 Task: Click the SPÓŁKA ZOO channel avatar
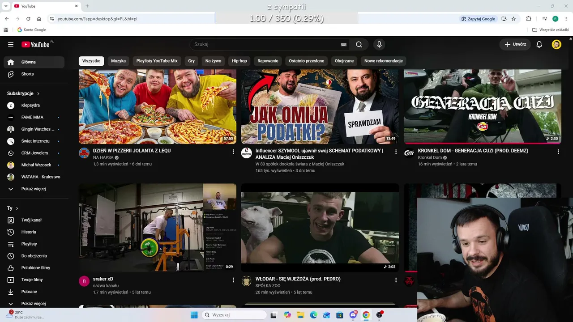247,281
